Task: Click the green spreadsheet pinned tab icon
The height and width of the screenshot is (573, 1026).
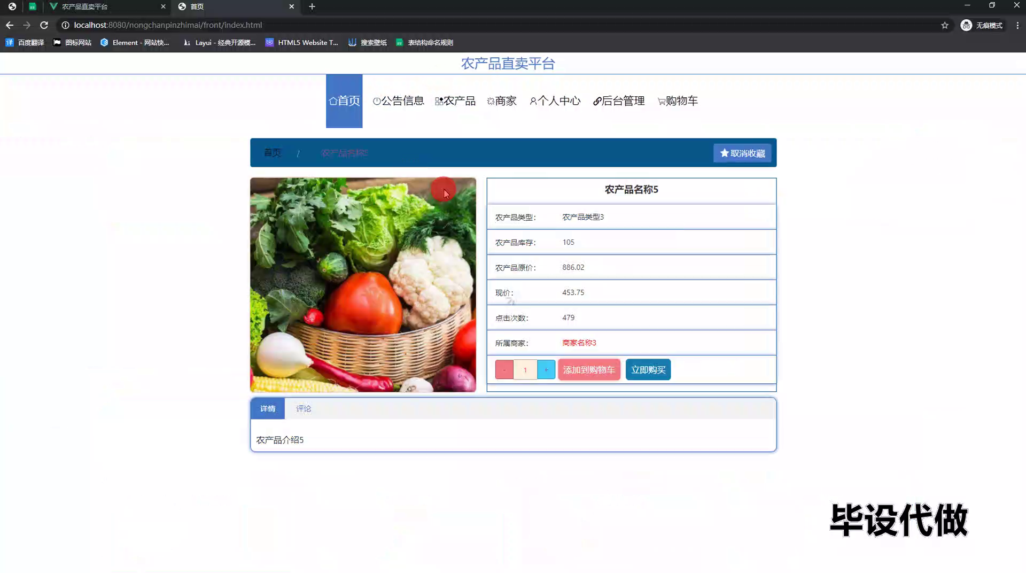Action: pyautogui.click(x=33, y=6)
